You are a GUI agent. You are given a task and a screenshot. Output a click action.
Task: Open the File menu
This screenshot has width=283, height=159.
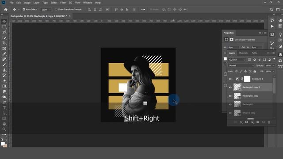(11, 3)
